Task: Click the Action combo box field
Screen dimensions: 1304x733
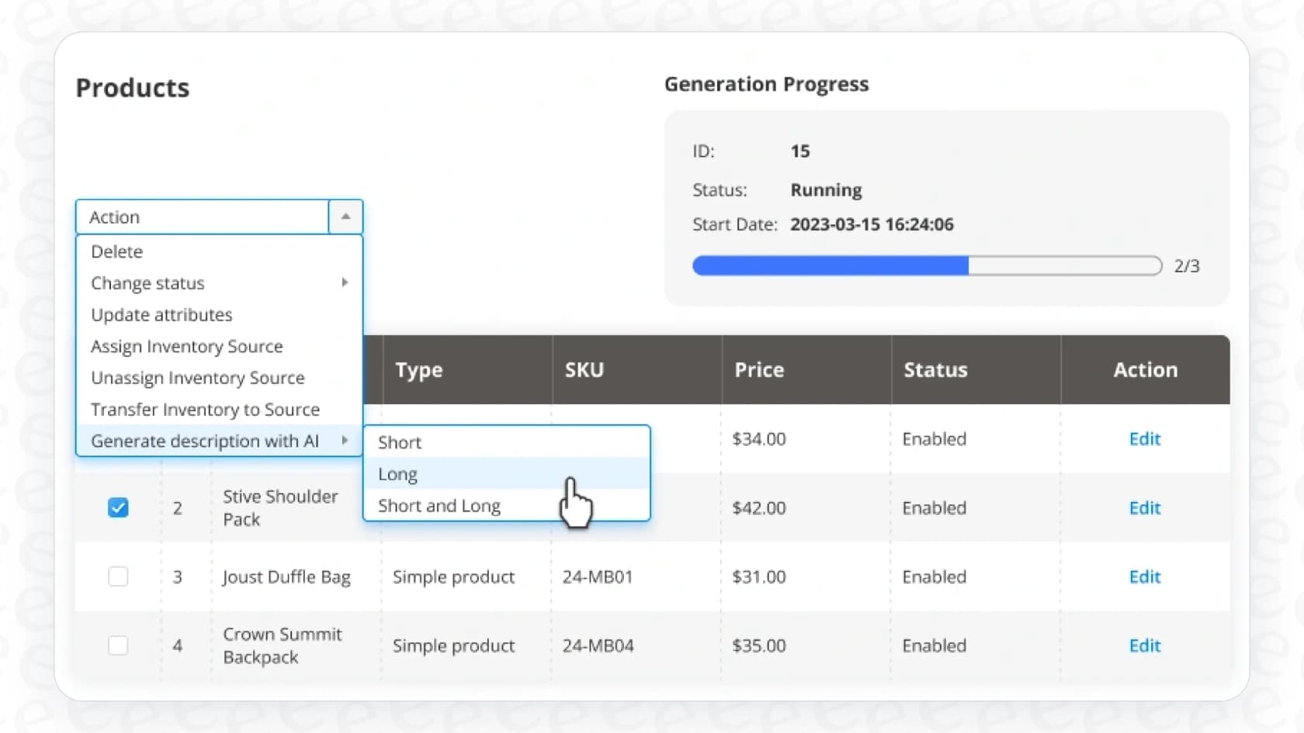Action: [203, 217]
